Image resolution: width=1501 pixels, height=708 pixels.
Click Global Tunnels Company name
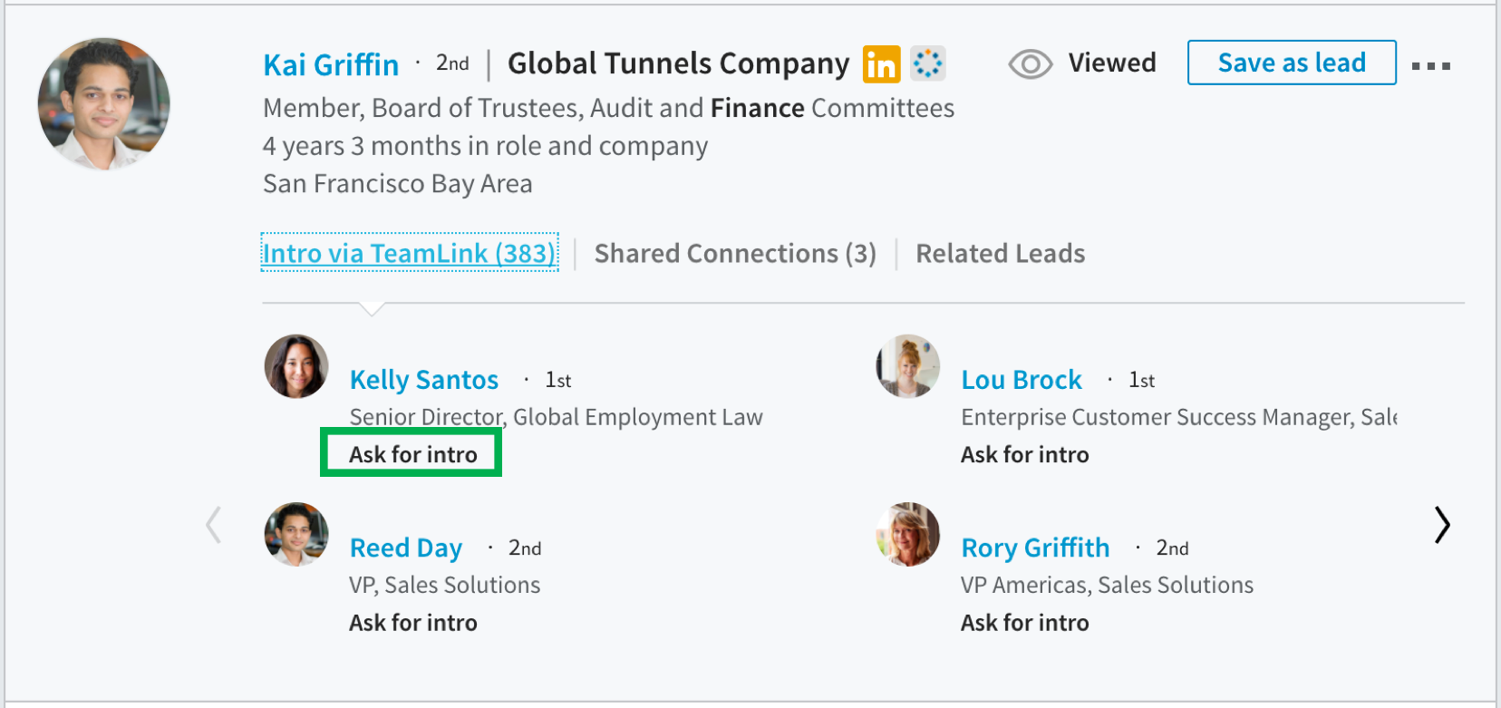point(678,64)
